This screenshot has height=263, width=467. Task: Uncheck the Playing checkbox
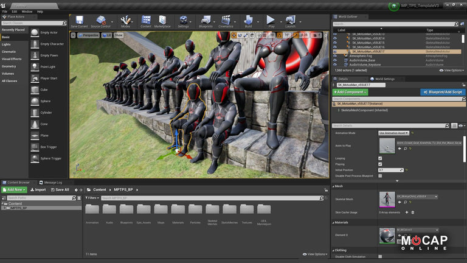coord(380,164)
